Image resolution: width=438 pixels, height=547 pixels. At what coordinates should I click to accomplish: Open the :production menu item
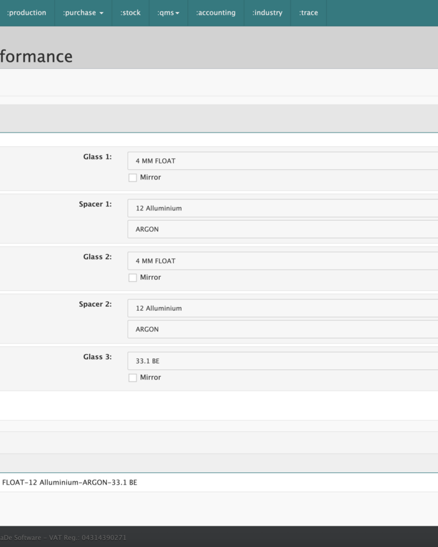[26, 13]
